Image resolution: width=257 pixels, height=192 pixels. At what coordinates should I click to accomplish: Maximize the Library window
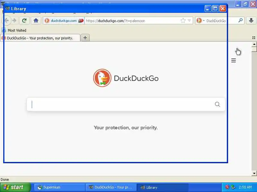click(x=215, y=9)
